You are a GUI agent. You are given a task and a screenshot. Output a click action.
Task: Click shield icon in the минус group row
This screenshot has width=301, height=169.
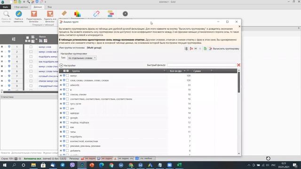pos(64,76)
